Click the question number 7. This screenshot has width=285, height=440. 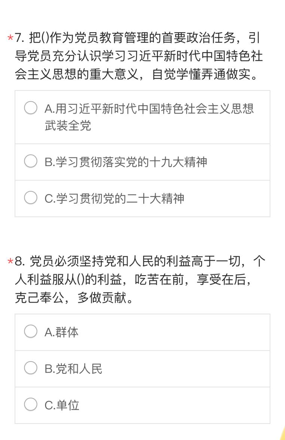pyautogui.click(x=19, y=38)
